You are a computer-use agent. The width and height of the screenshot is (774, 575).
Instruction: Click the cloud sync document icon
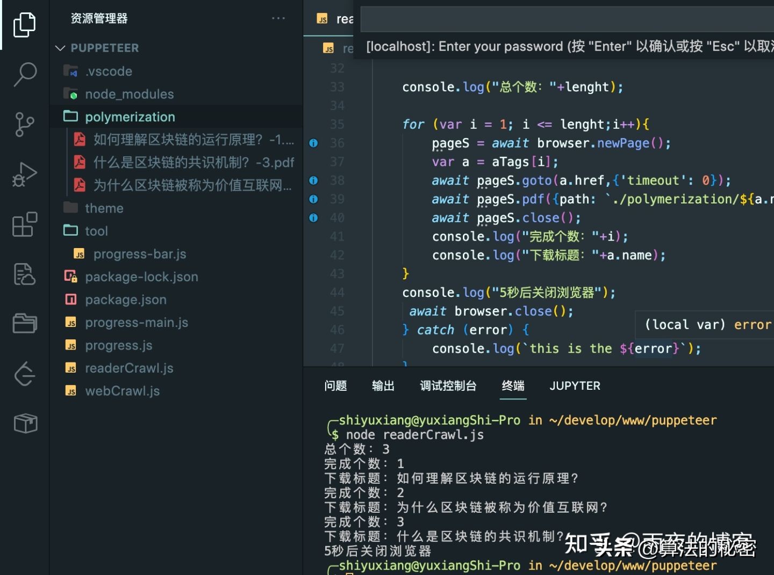click(x=24, y=274)
